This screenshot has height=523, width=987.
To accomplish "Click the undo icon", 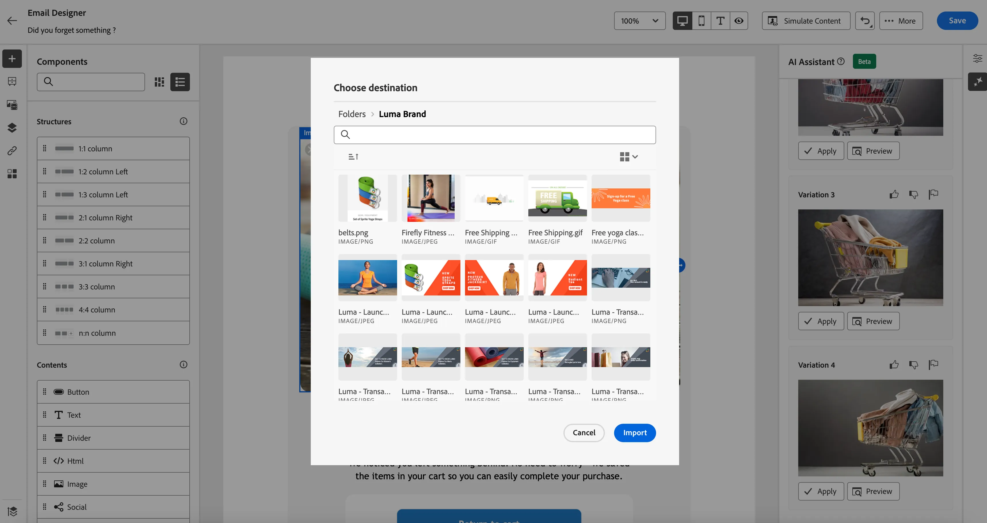I will (x=865, y=21).
